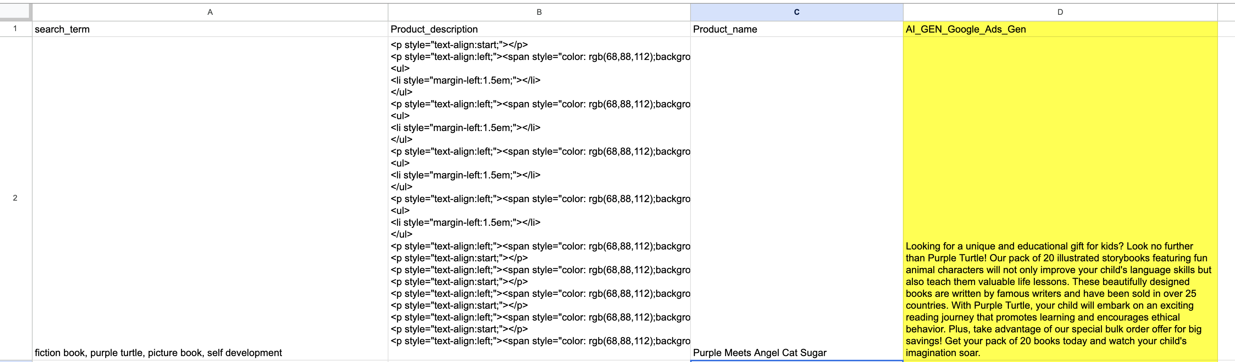Select the yellow generated ad copy cell
The image size is (1235, 362).
click(x=1060, y=198)
